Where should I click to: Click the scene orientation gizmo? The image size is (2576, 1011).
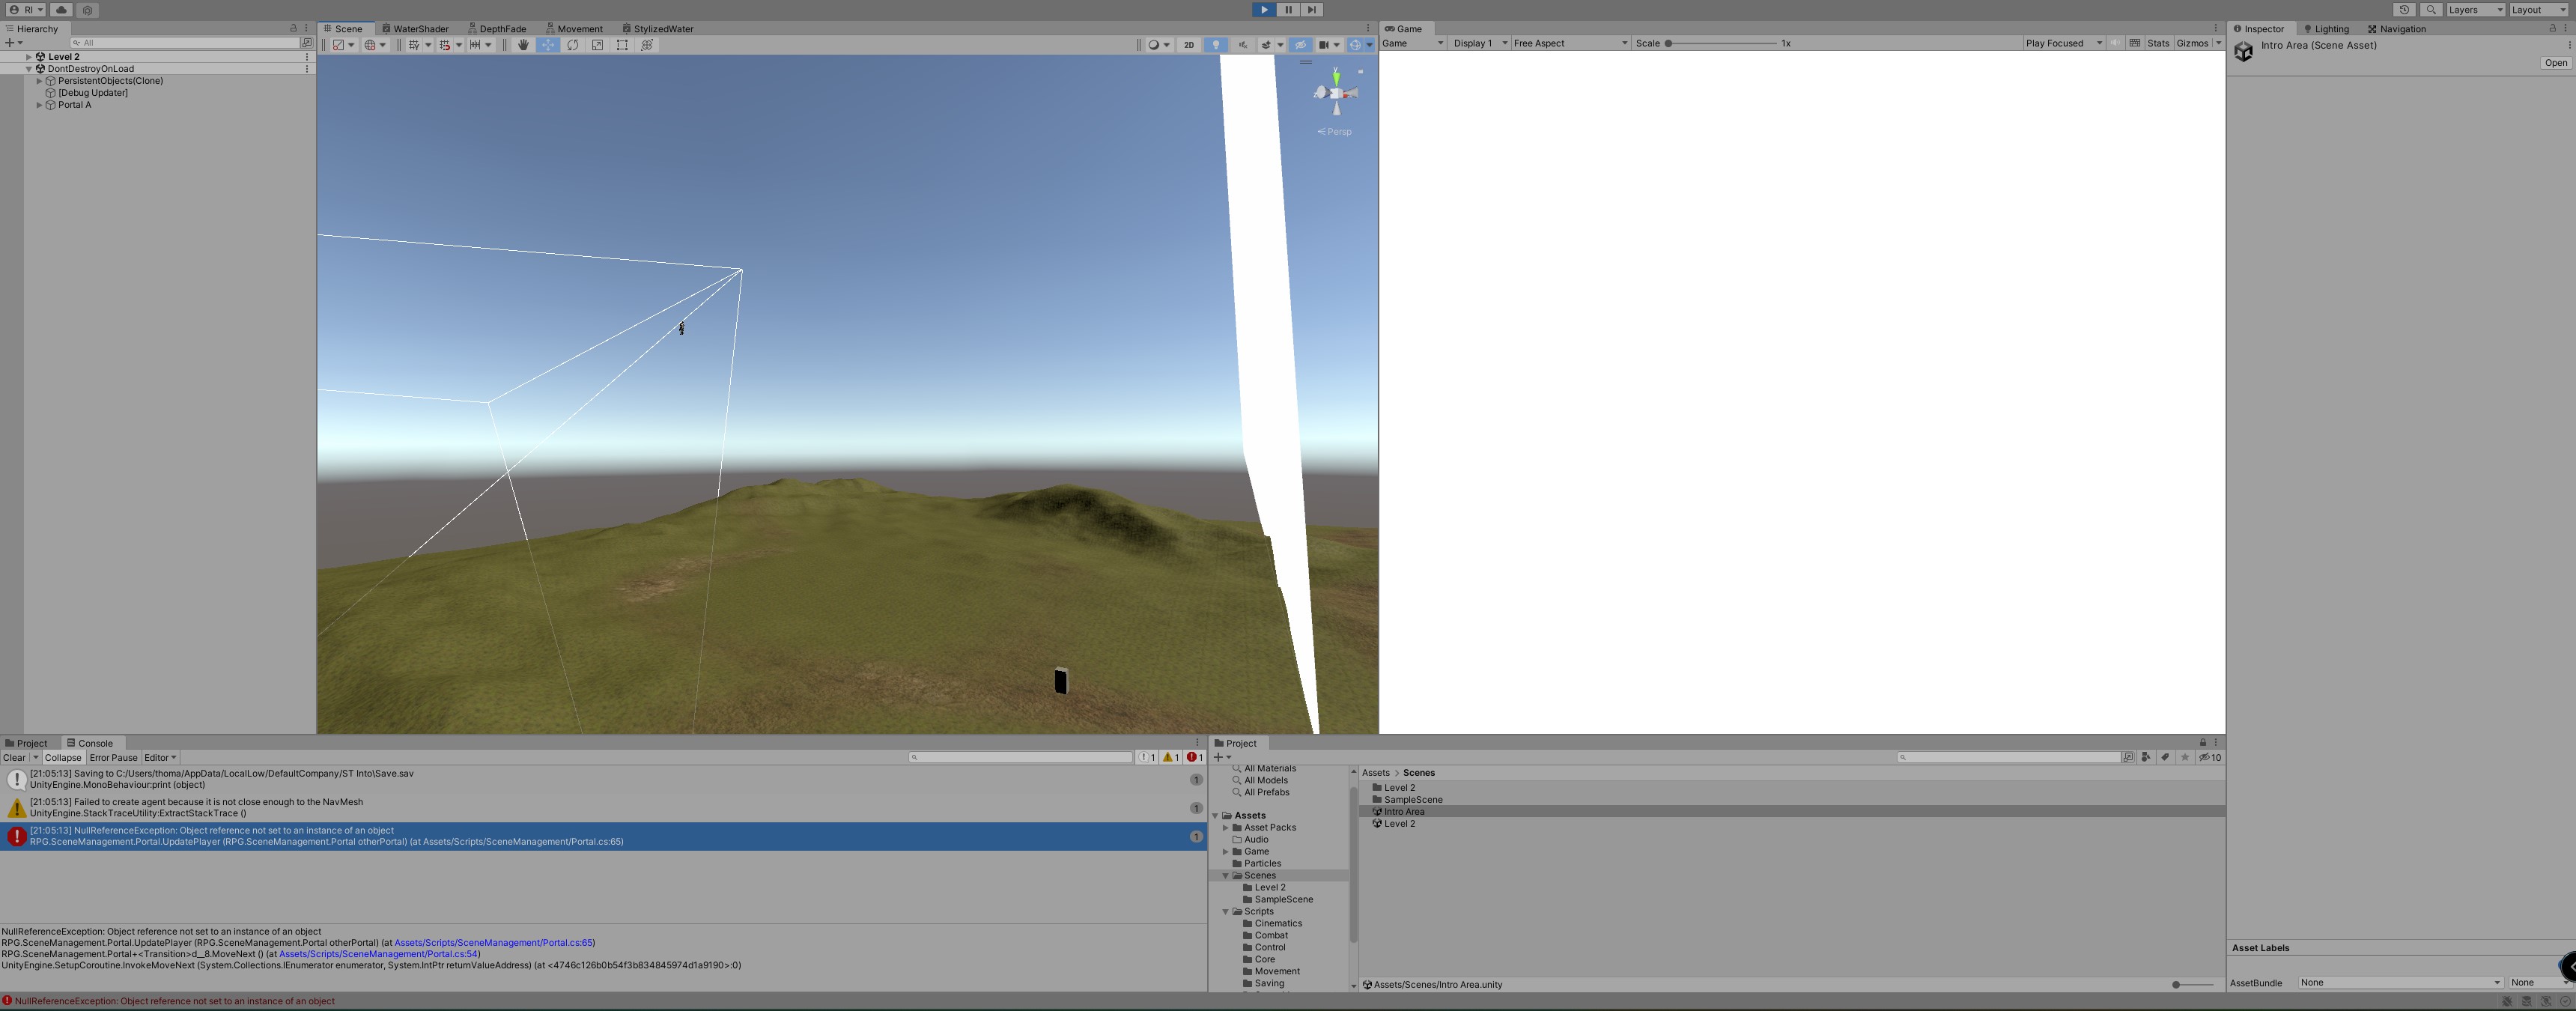(1336, 93)
